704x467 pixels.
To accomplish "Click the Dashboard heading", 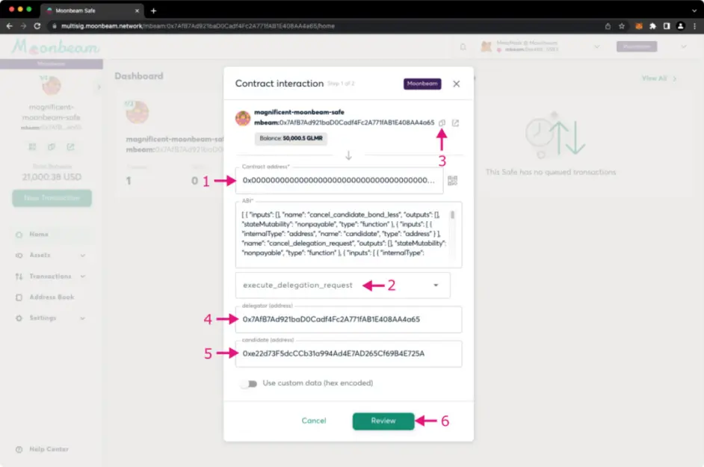I will (139, 76).
